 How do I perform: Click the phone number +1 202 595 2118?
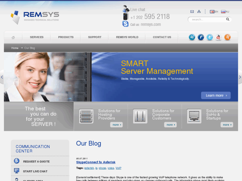coord(150,17)
